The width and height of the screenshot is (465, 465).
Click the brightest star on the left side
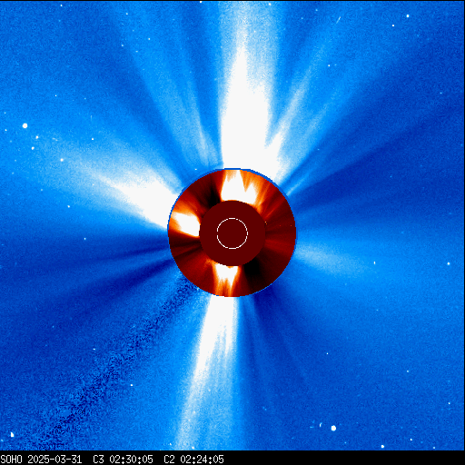(25, 125)
